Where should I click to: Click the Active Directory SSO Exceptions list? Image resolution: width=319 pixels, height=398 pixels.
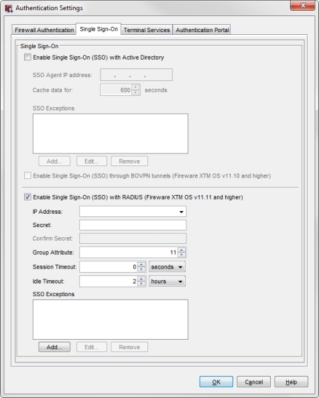[111, 133]
